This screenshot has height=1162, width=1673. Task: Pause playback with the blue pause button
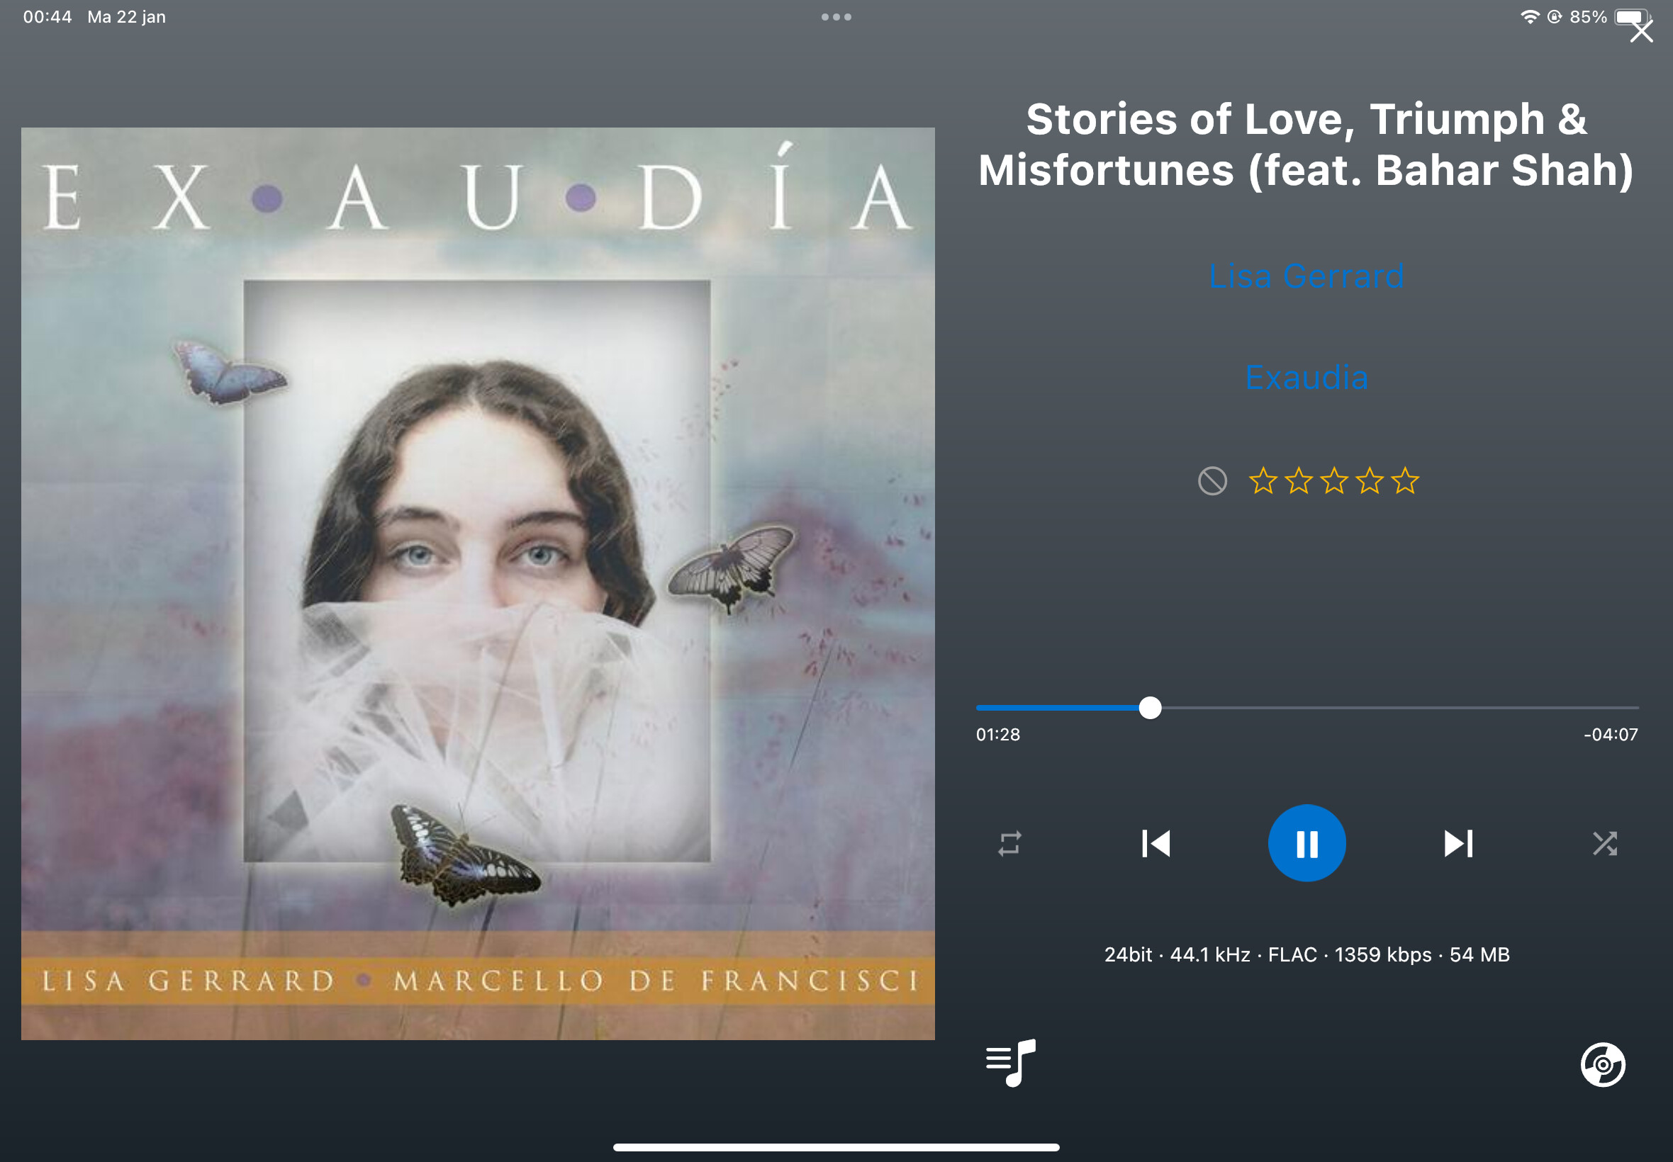pos(1306,843)
